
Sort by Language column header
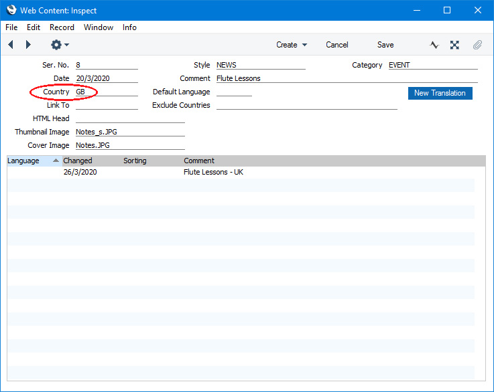click(34, 161)
